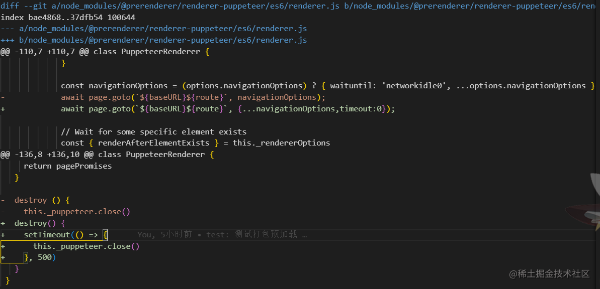600x289 pixels.
Task: Click the '+++ b/node_modules' file path line
Action: click(x=153, y=40)
